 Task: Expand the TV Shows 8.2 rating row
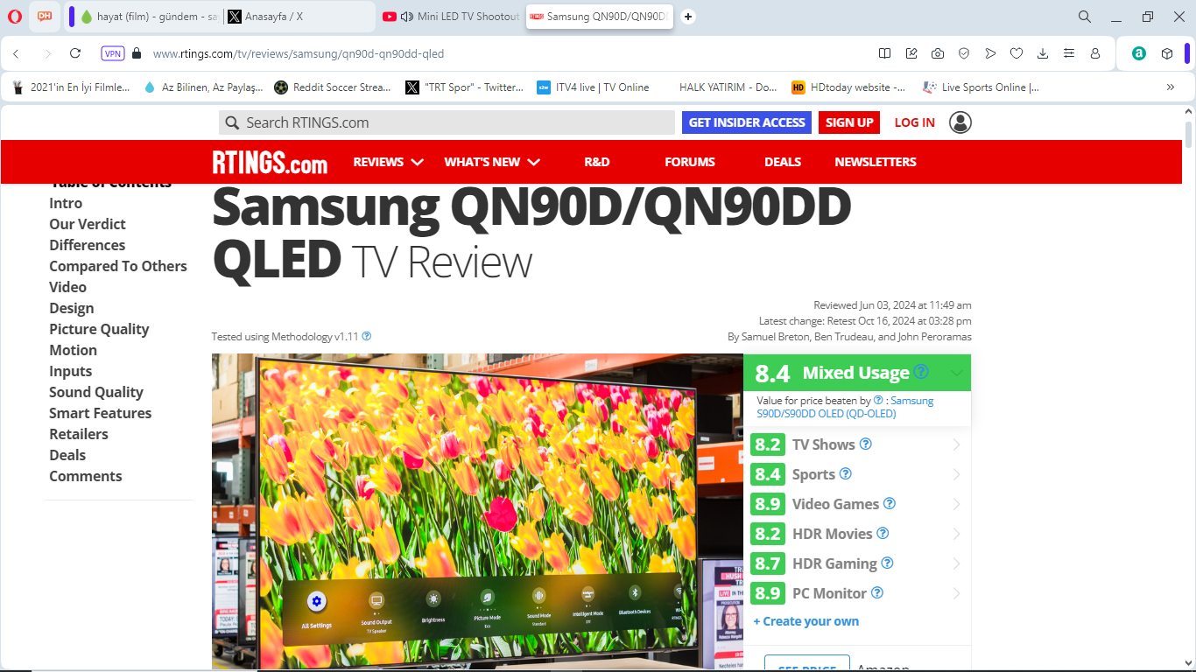pos(857,444)
